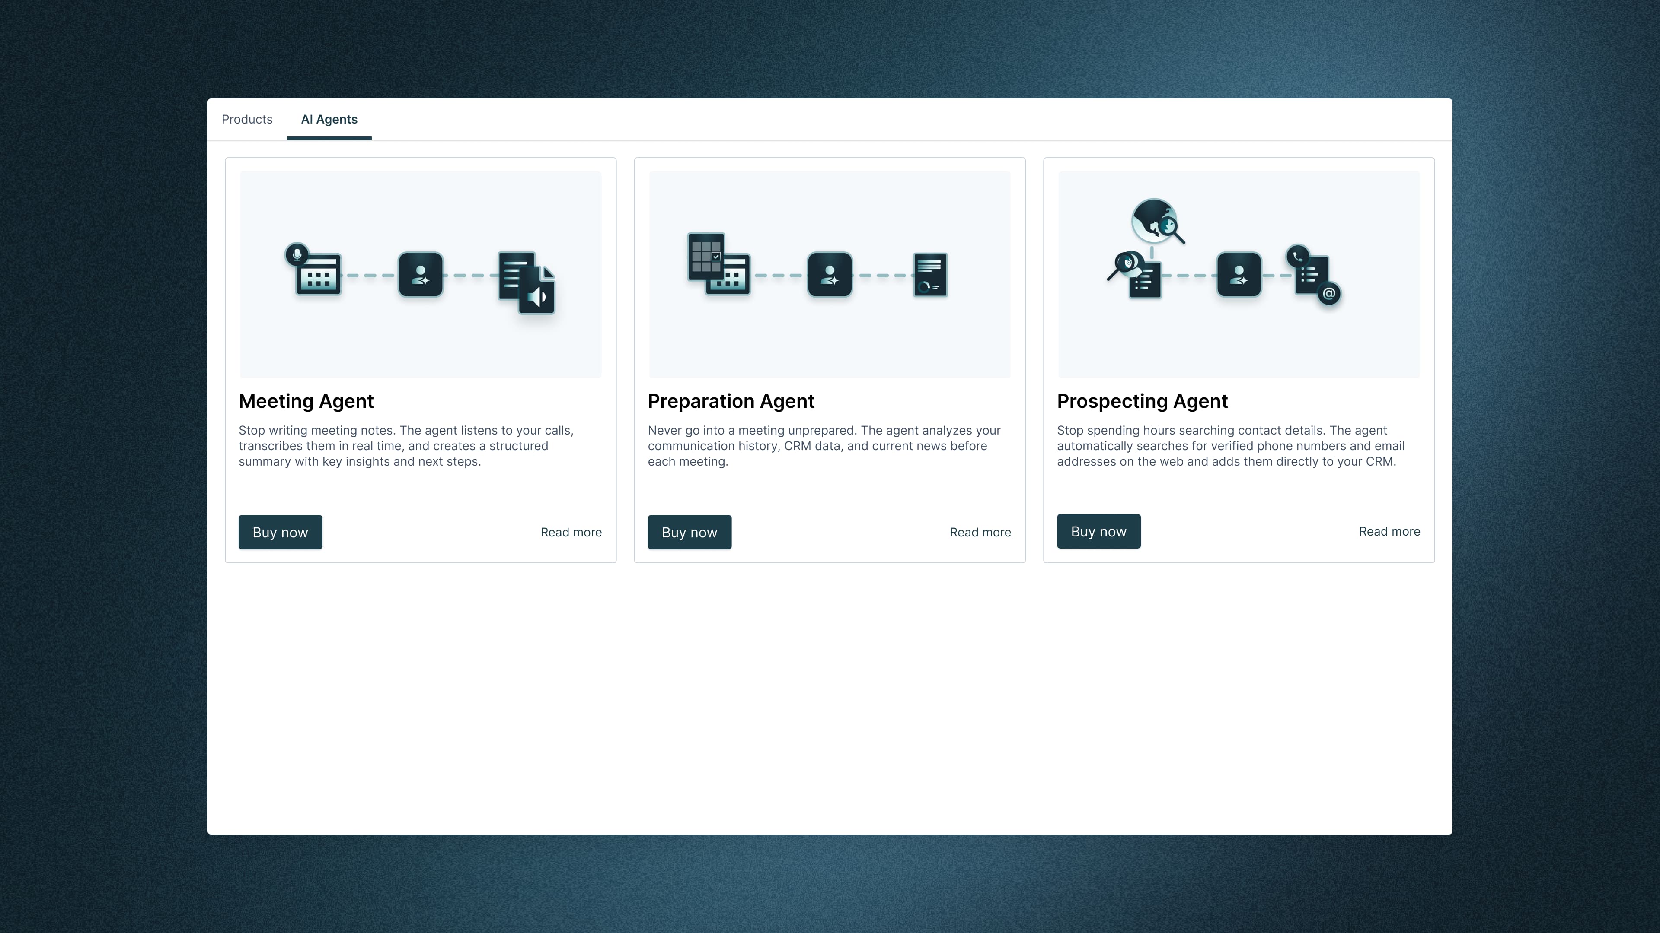Select the AI Agents tab

pos(329,119)
